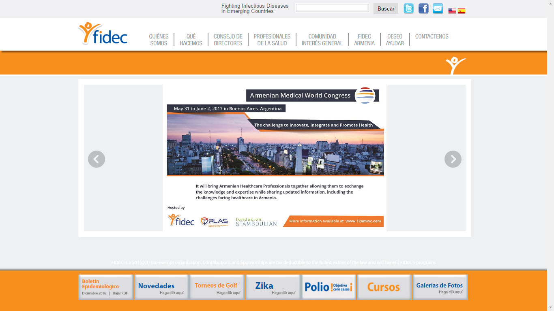The width and height of the screenshot is (554, 311).
Task: Click the www.12amwc.com info banner
Action: click(x=333, y=221)
